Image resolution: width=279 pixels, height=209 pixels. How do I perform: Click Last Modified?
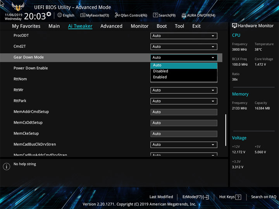click(x=161, y=197)
